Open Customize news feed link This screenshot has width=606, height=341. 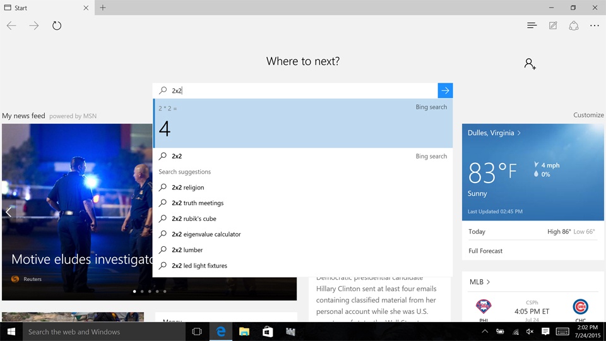click(588, 115)
